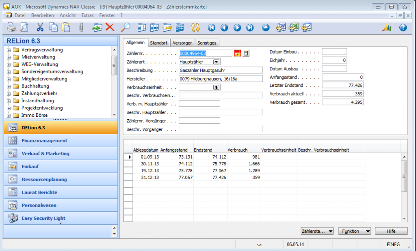
Task: Click the blue up-arrow List icon
Action: click(266, 28)
